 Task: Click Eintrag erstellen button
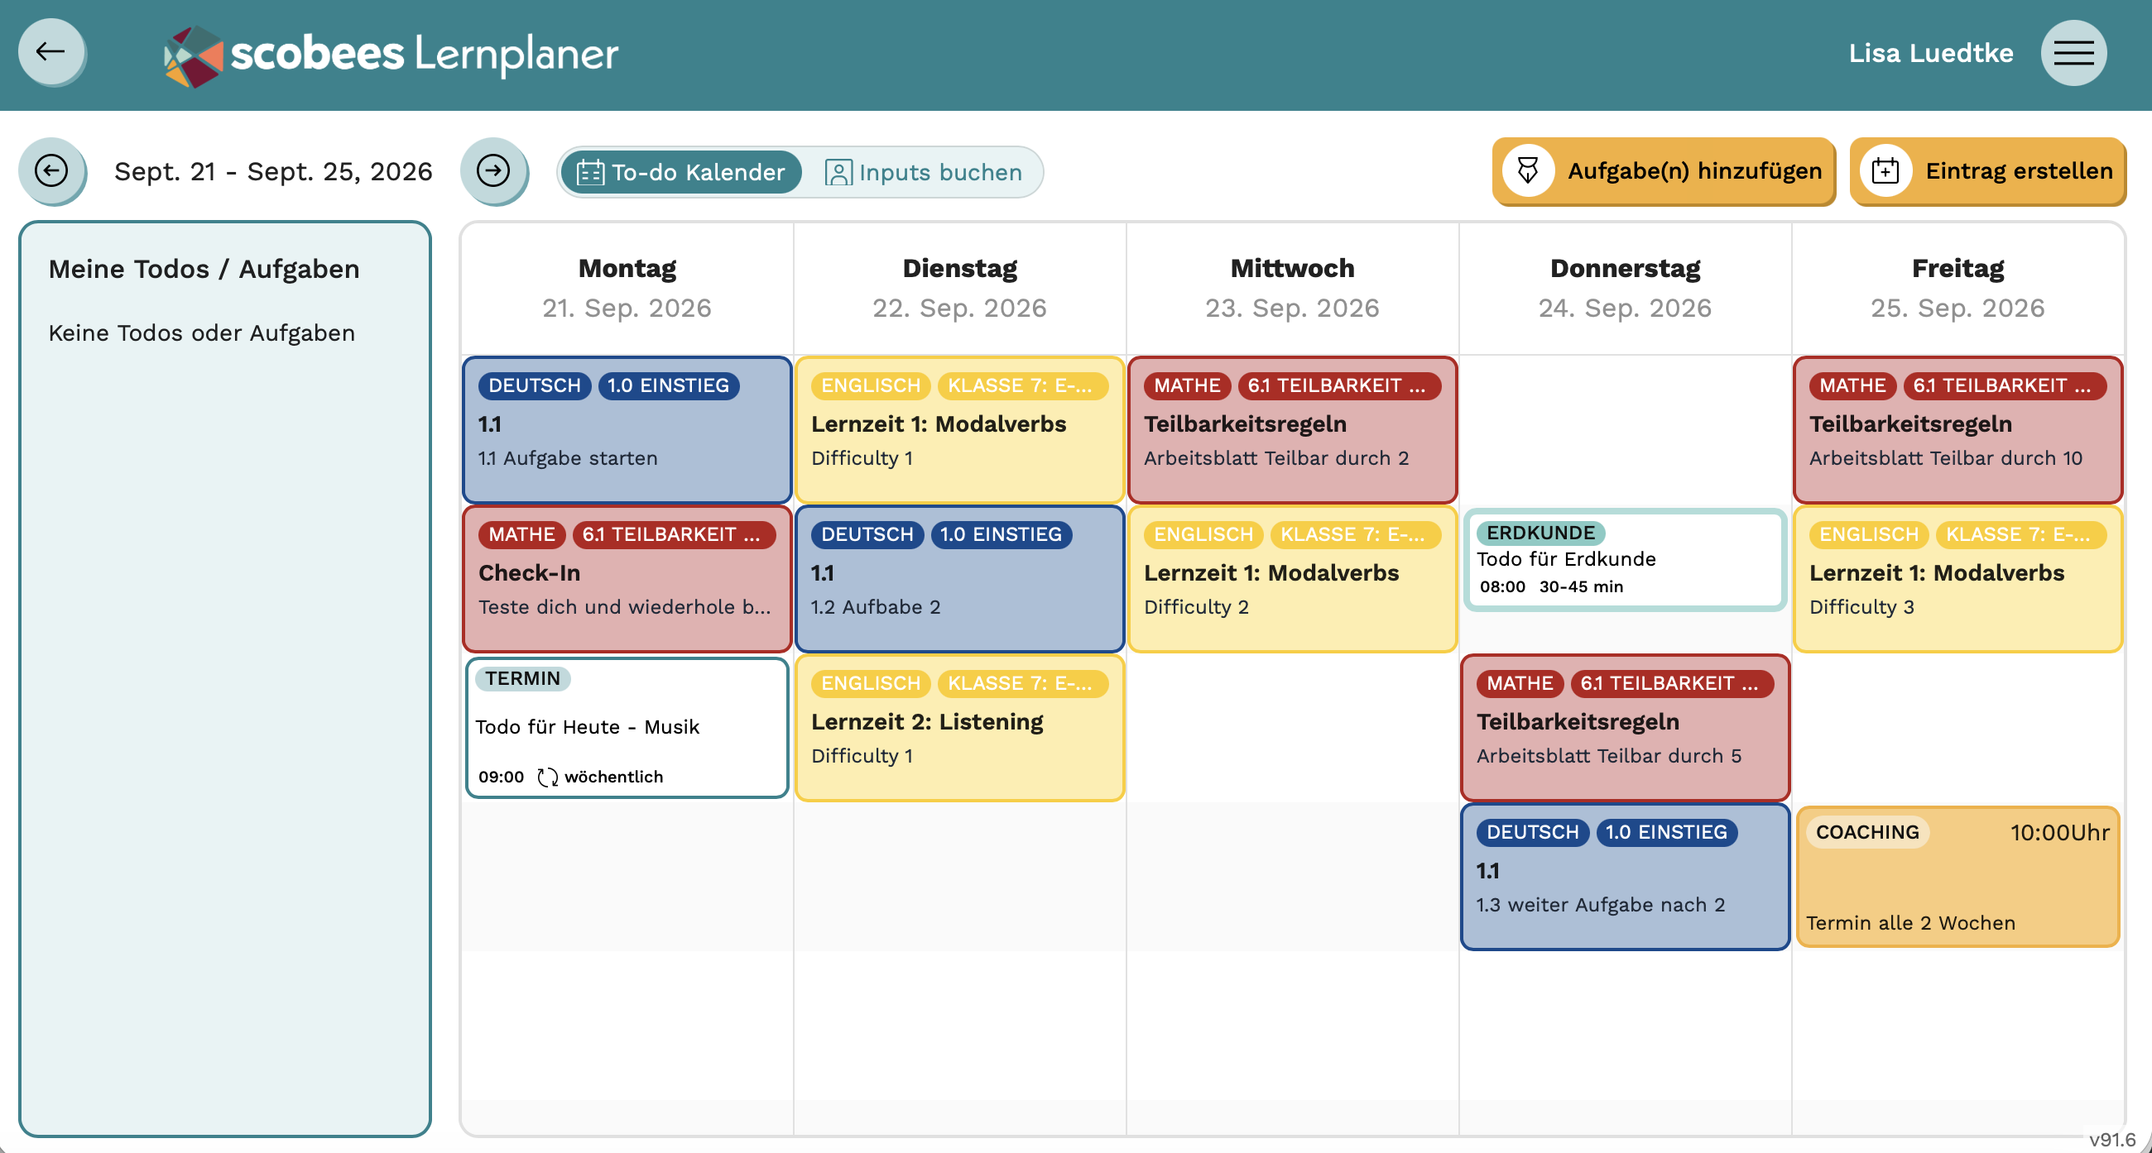[1987, 171]
